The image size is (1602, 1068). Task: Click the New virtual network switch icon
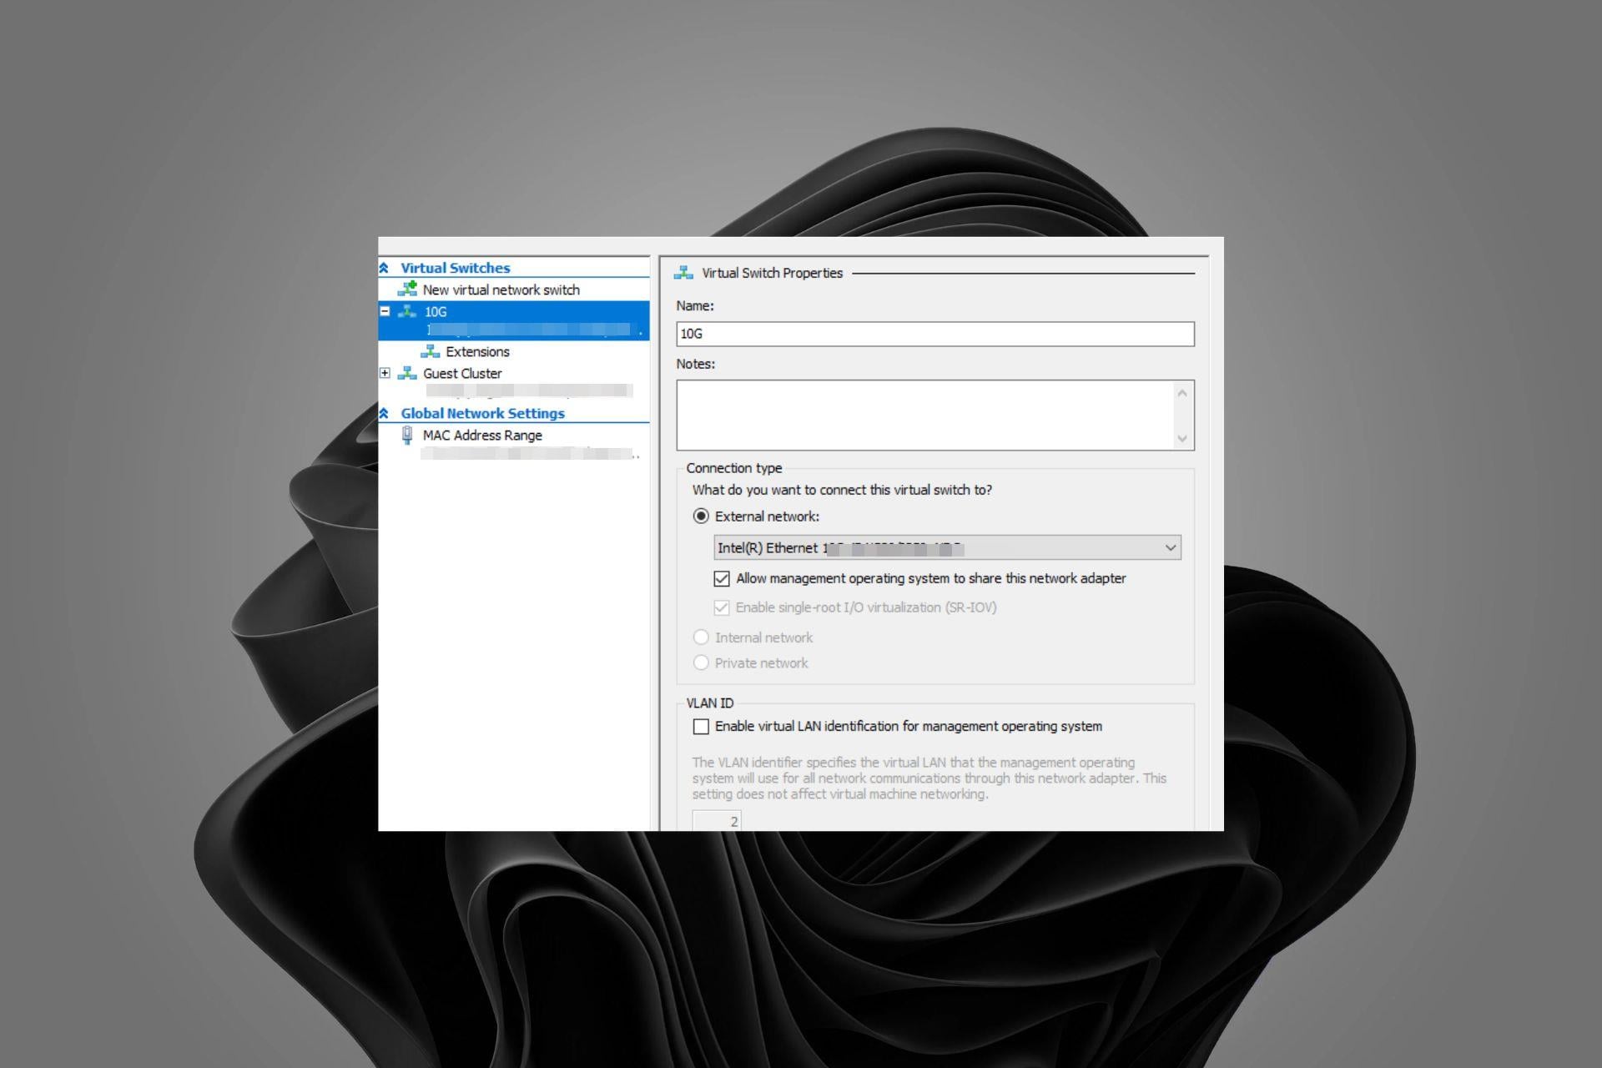407,289
